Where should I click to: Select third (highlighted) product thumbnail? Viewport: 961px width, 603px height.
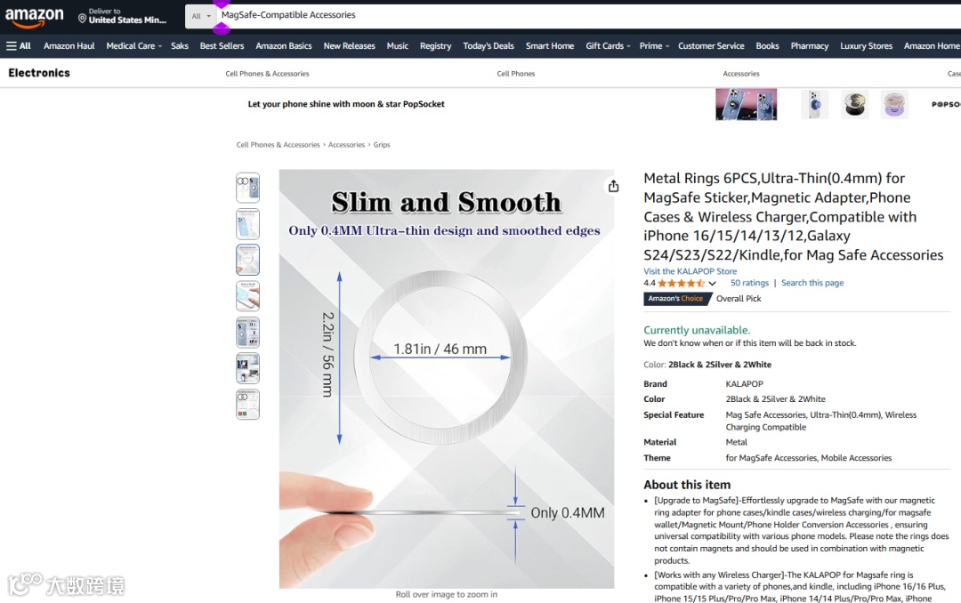pos(247,260)
